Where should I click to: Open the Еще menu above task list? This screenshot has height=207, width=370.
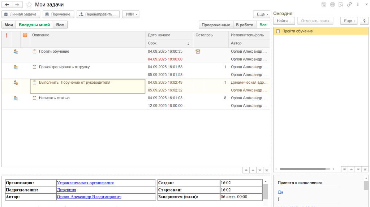pos(262,14)
